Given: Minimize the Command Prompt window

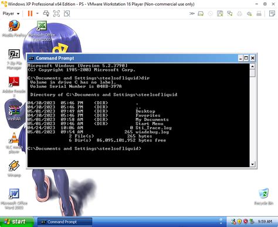Looking at the screenshot, I should click(240, 58).
